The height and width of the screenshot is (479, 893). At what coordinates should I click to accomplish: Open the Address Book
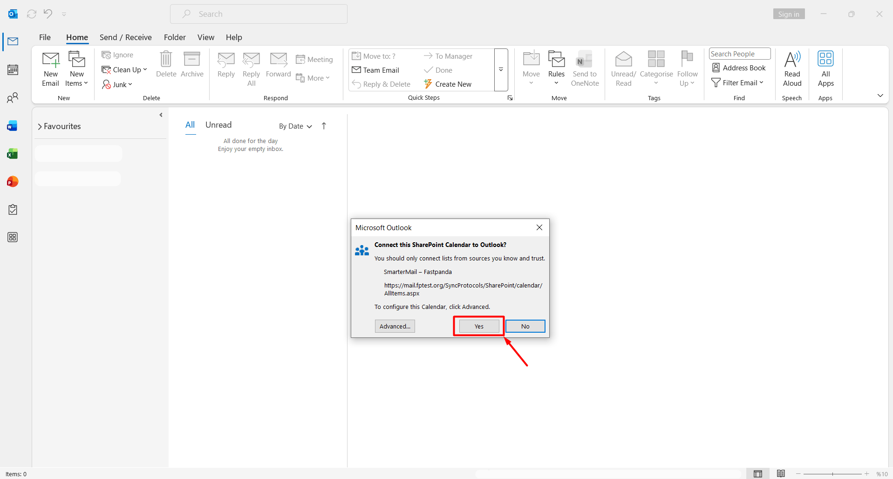[739, 68]
